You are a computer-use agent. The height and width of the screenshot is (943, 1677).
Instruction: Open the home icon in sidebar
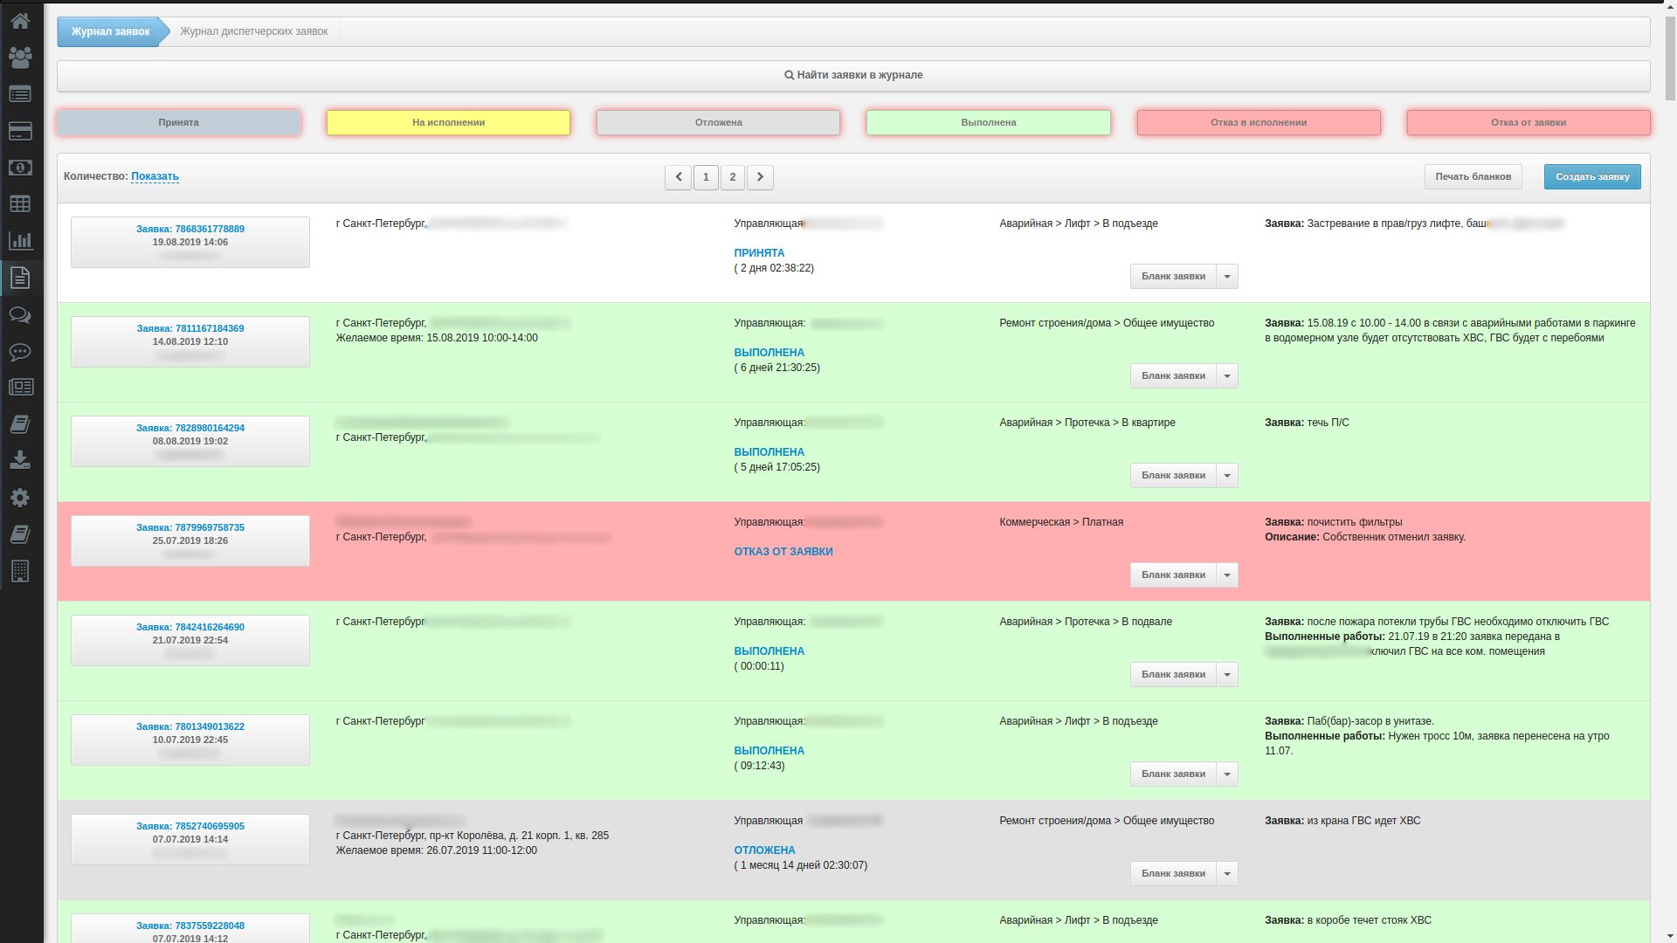[20, 20]
